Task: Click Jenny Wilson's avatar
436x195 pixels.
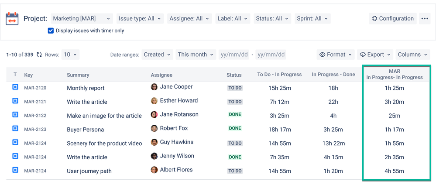Action: [x=154, y=156]
